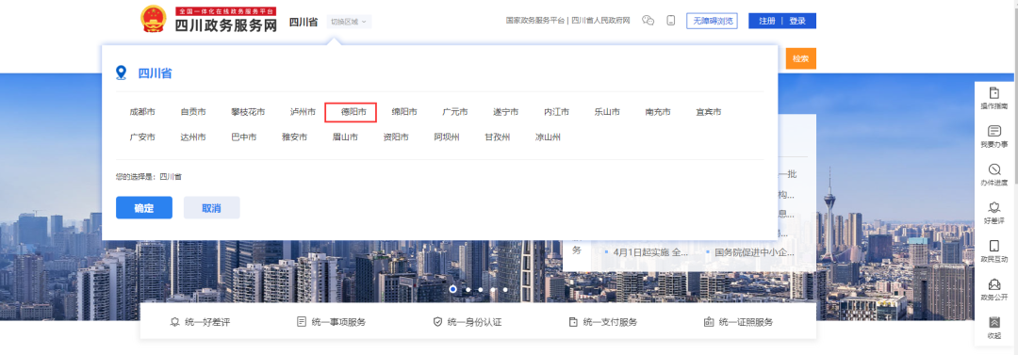This screenshot has height=355, width=1018.
Task: Click the 无障碍浏览 button
Action: (713, 21)
